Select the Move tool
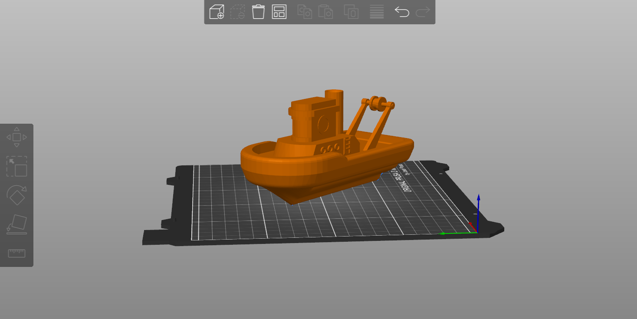Image resolution: width=637 pixels, height=319 pixels. 16,137
